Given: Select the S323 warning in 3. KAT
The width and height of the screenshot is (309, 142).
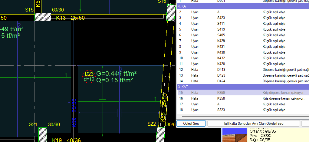Looking at the screenshot, I should tap(242, 110).
